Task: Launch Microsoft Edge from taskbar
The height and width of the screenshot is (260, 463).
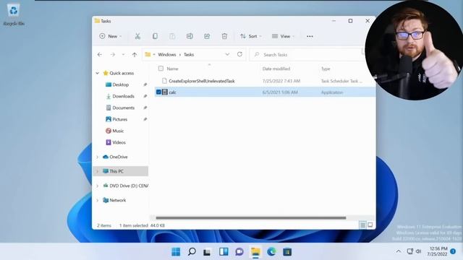Action: [271, 252]
